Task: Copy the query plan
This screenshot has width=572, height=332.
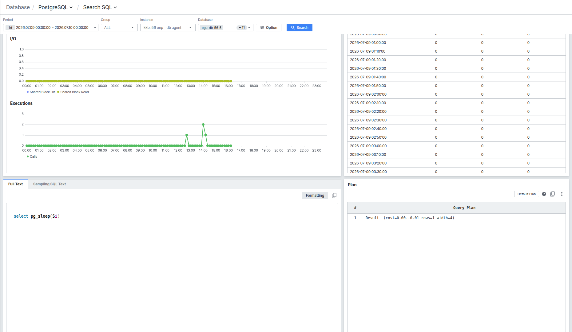Action: point(553,194)
